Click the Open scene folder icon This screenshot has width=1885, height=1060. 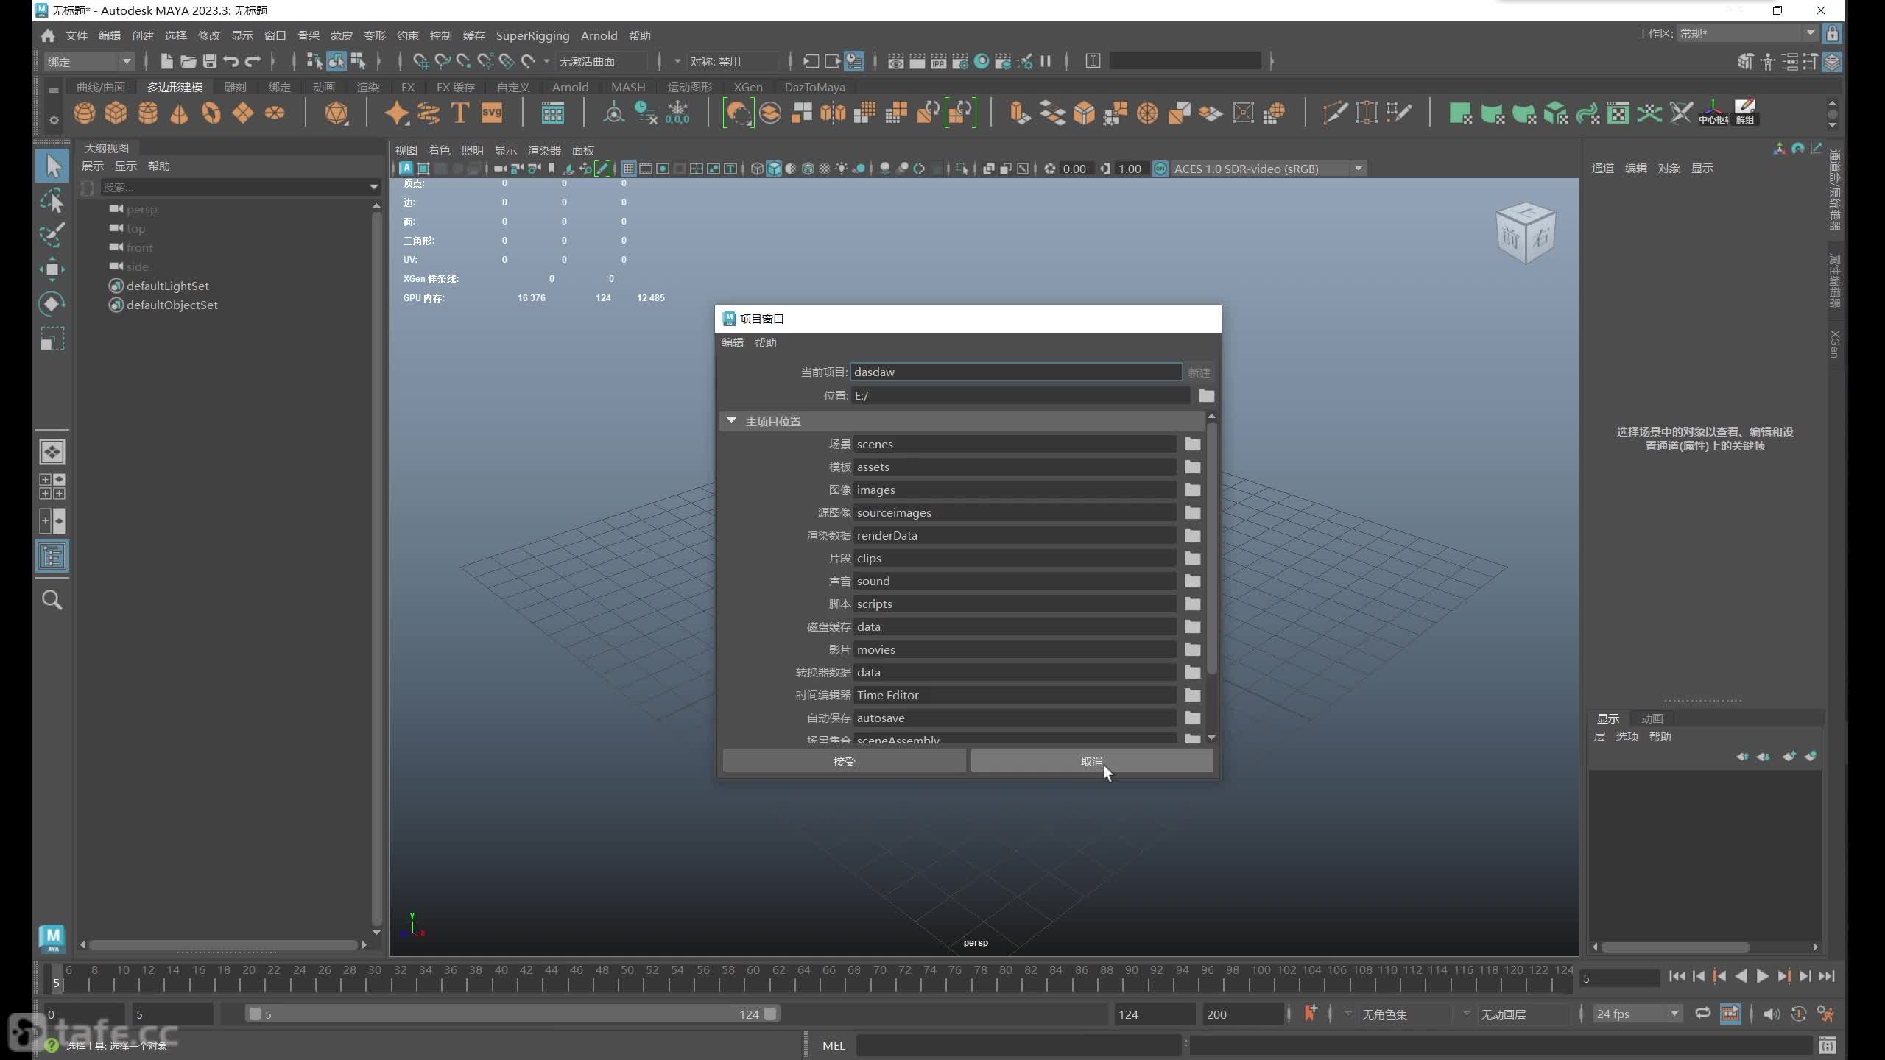click(188, 62)
